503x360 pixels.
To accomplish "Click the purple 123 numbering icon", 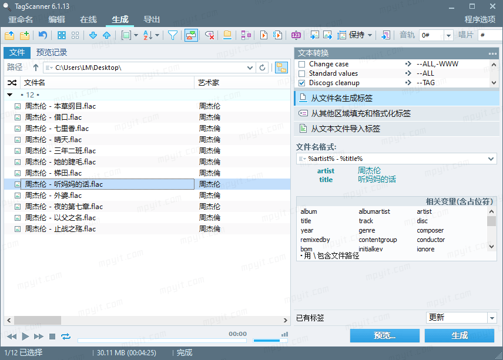I will click(x=296, y=35).
